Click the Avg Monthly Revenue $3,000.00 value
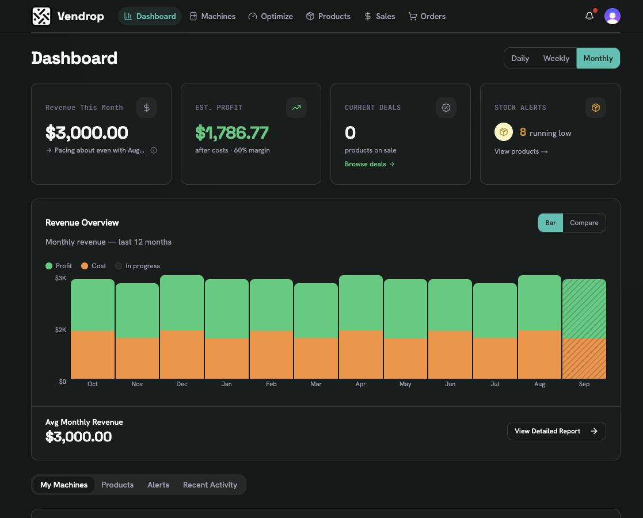The image size is (643, 518). (x=79, y=436)
